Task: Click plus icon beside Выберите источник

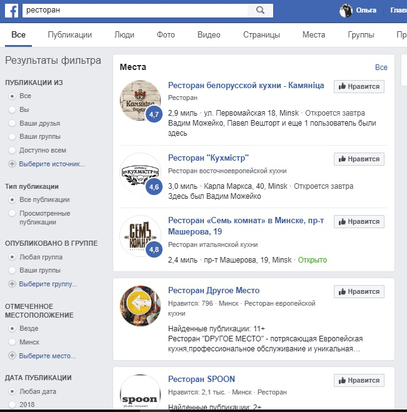Action: [x=12, y=164]
